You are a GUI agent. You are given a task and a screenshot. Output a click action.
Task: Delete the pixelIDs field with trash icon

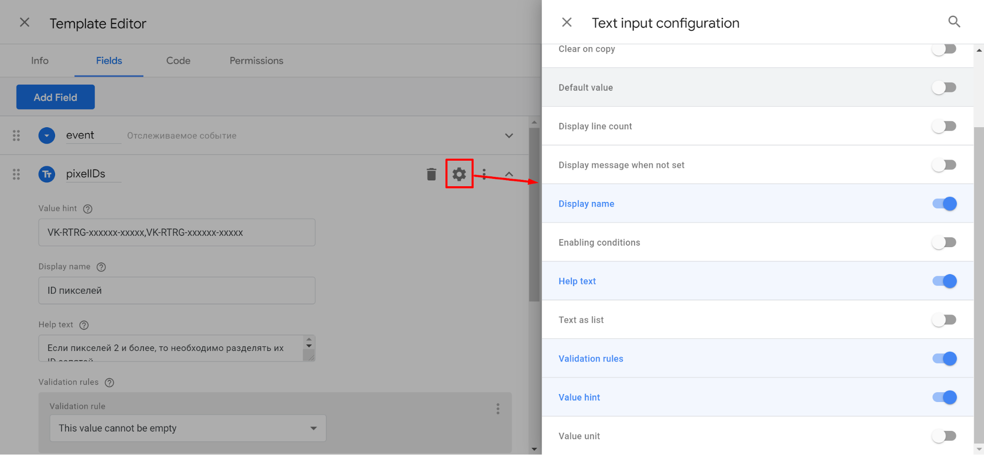pyautogui.click(x=431, y=174)
